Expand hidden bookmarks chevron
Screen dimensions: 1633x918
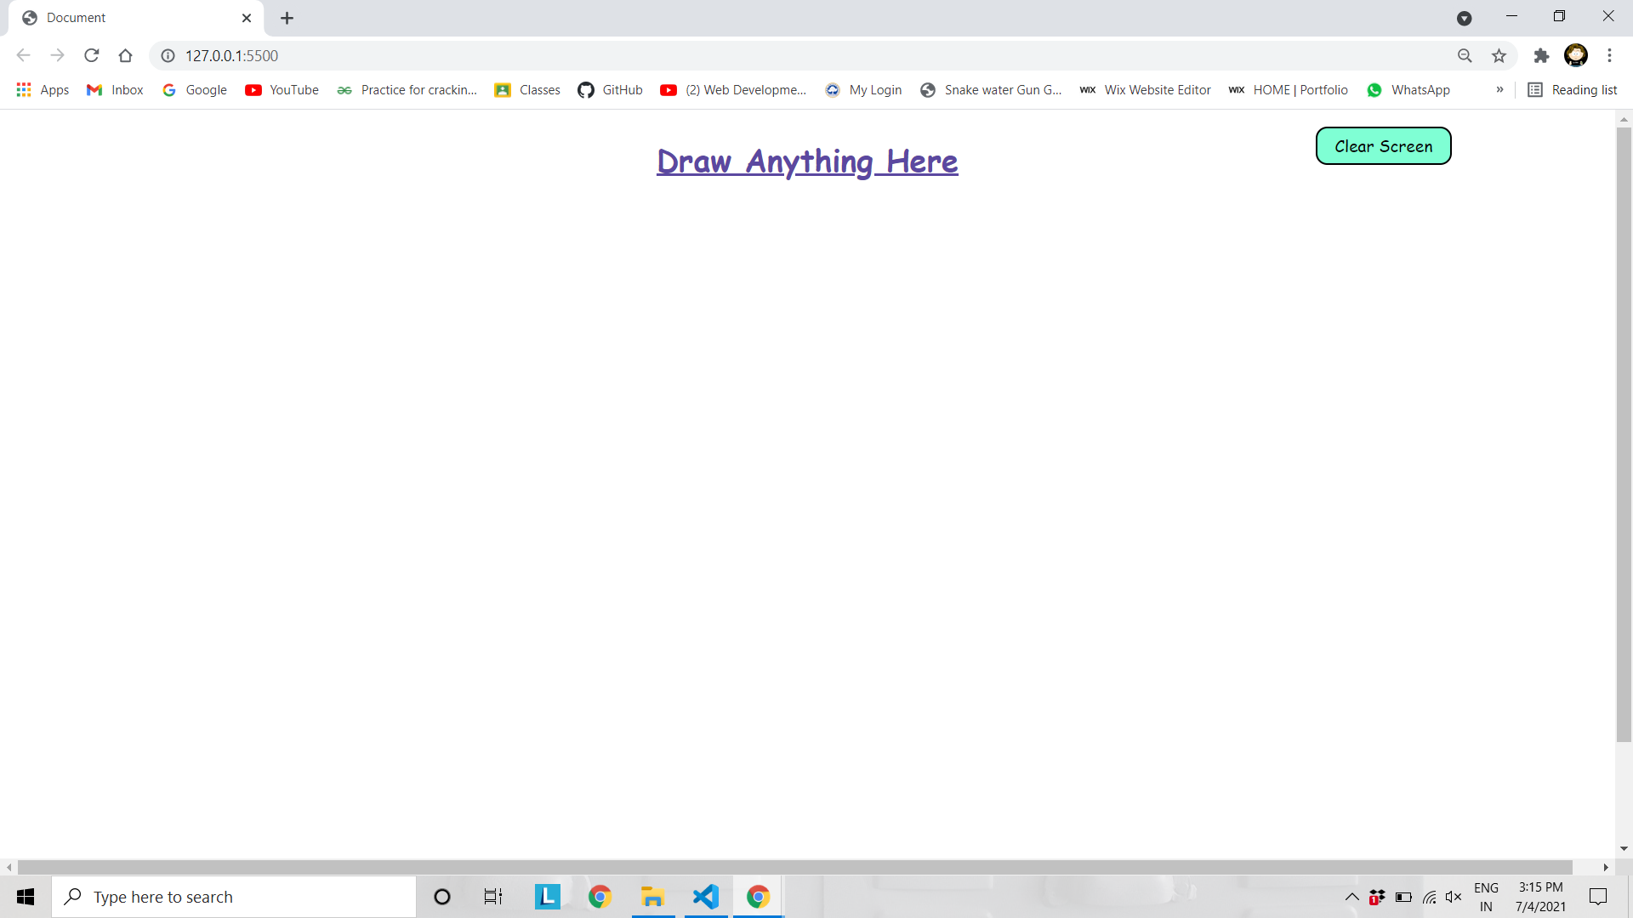(x=1499, y=90)
